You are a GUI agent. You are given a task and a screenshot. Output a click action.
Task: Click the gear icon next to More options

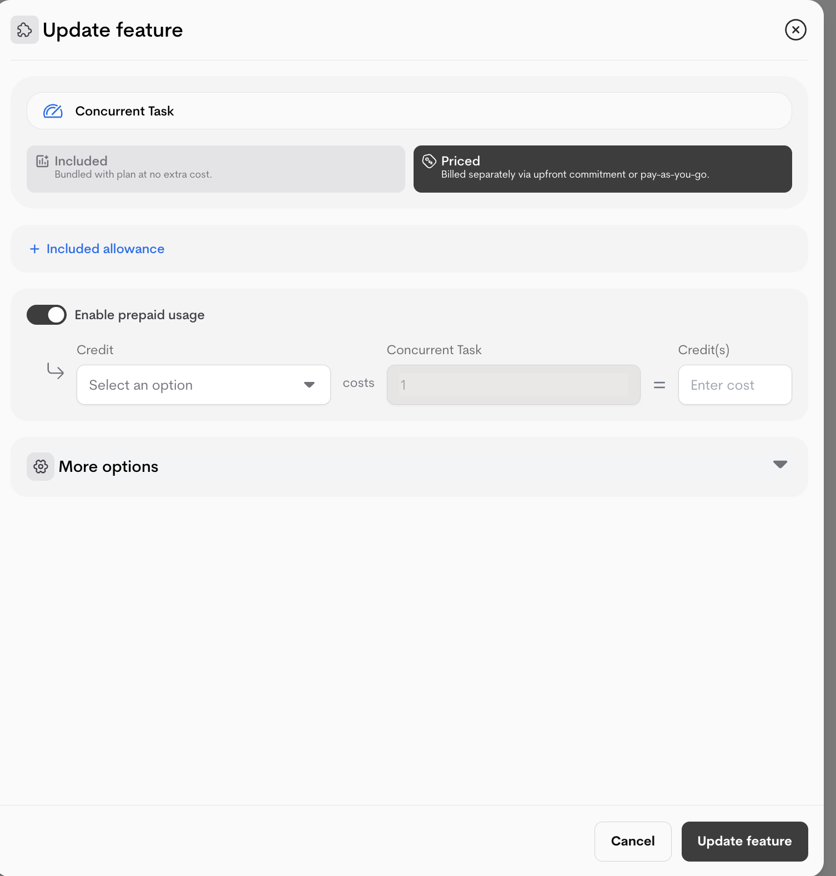pos(40,466)
